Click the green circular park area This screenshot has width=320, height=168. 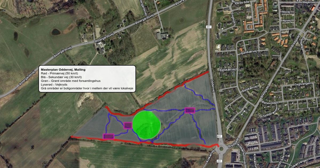pyautogui.click(x=146, y=125)
